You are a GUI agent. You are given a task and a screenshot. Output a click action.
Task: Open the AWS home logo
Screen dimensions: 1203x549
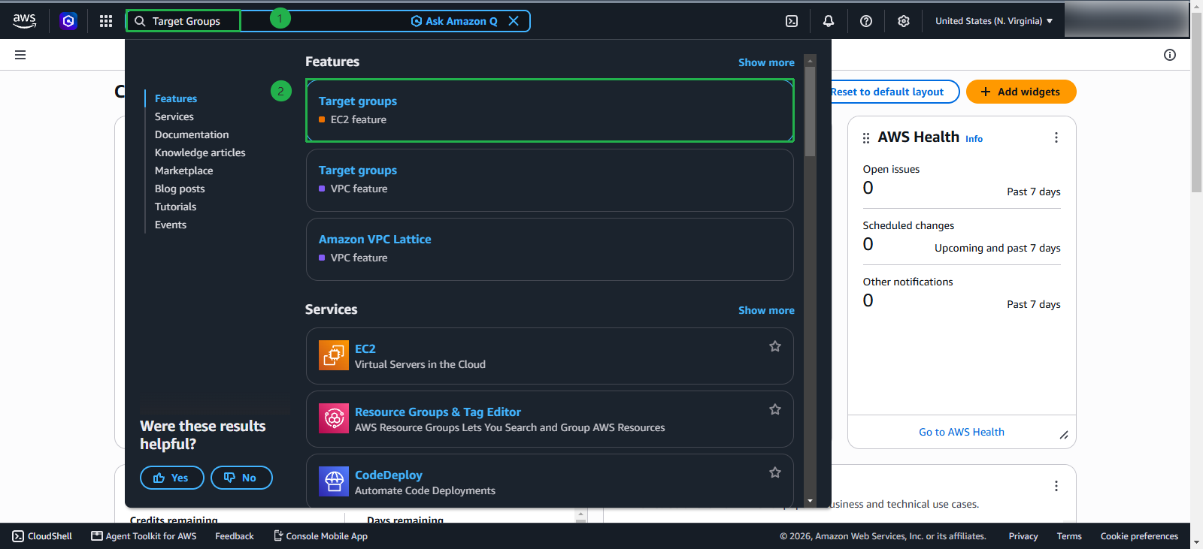pos(24,21)
